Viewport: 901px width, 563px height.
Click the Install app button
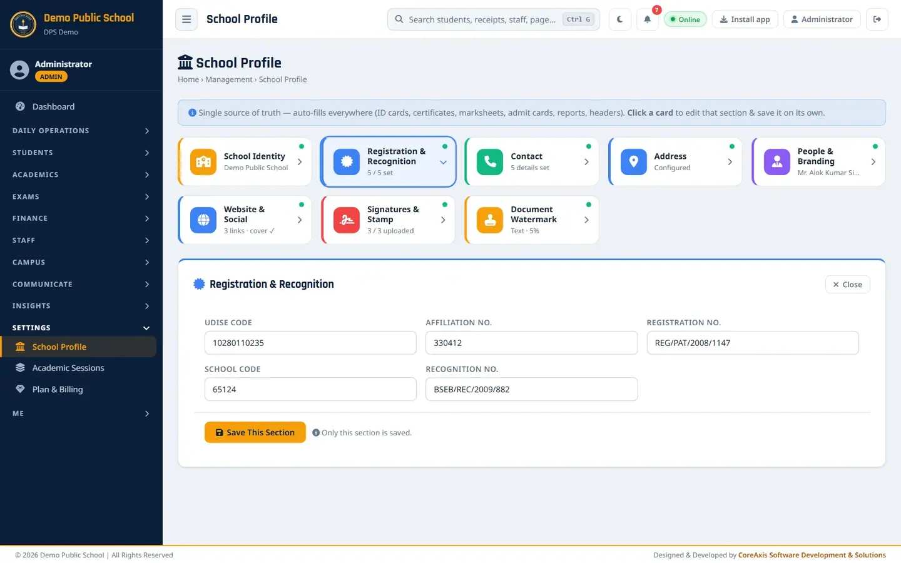click(x=745, y=19)
